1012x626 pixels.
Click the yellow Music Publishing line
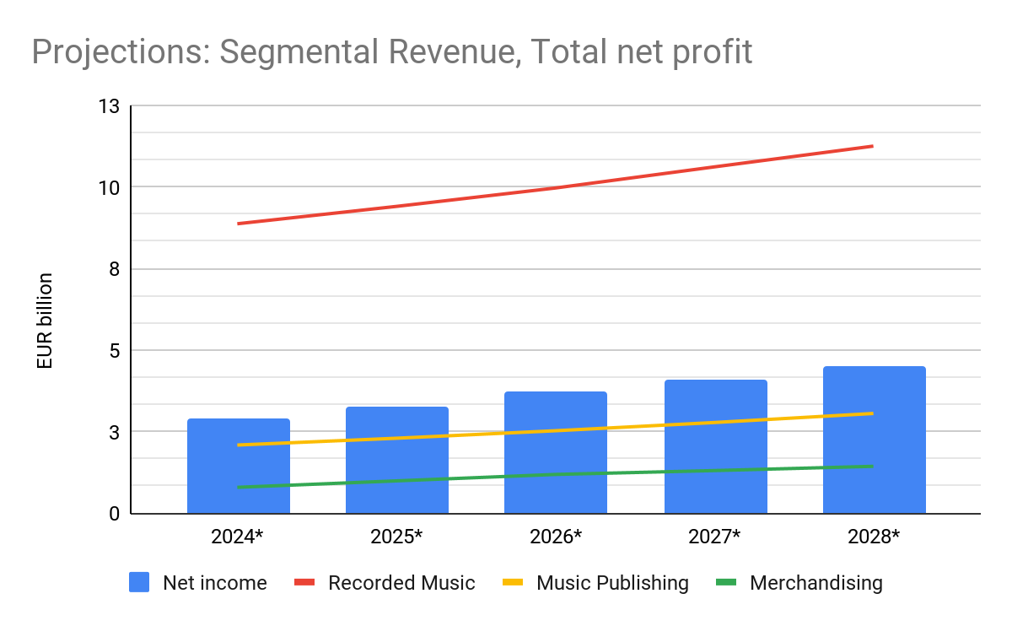[556, 430]
